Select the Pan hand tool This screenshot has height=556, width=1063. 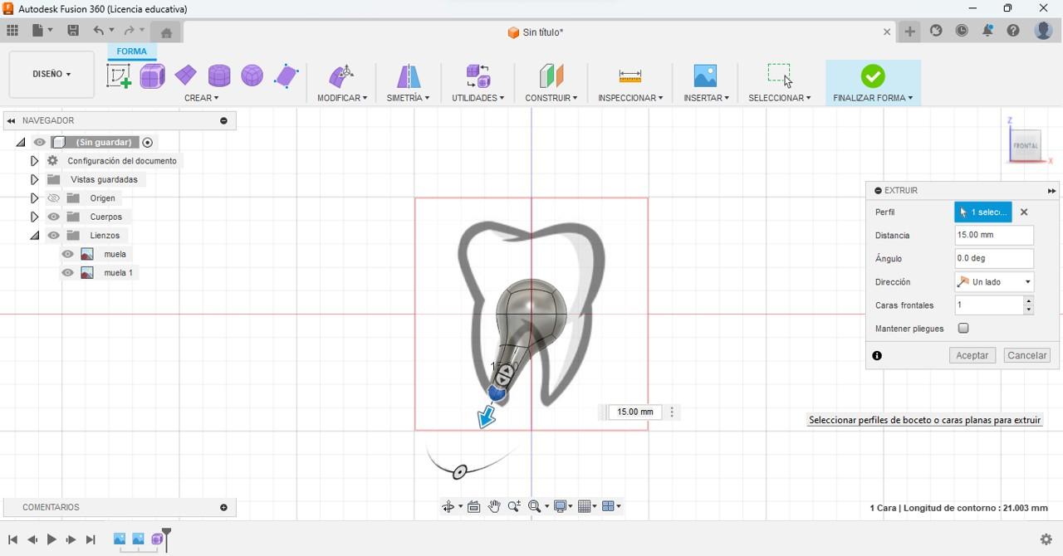[494, 506]
